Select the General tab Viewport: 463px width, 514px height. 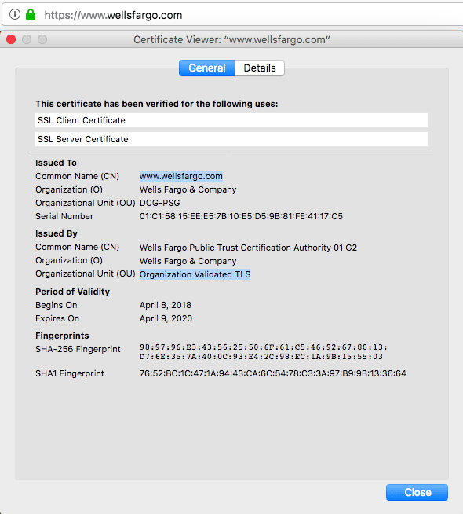(x=207, y=68)
